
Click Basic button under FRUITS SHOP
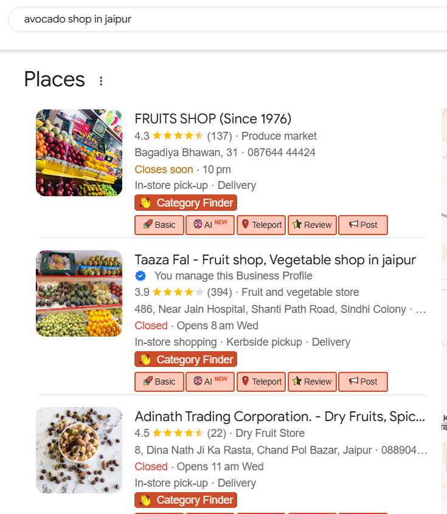[159, 225]
